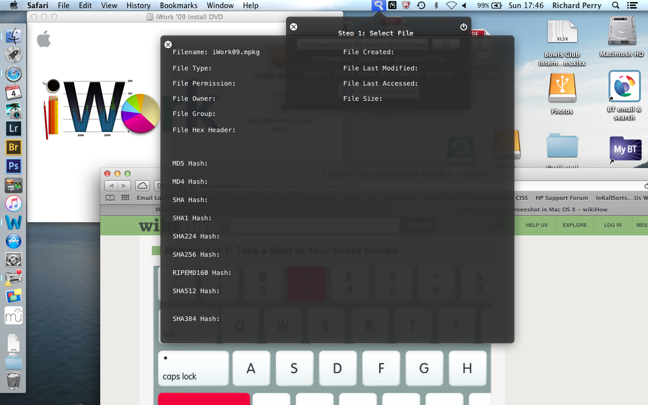
Task: Click the magnifier file-info menu bar icon
Action: [378, 6]
